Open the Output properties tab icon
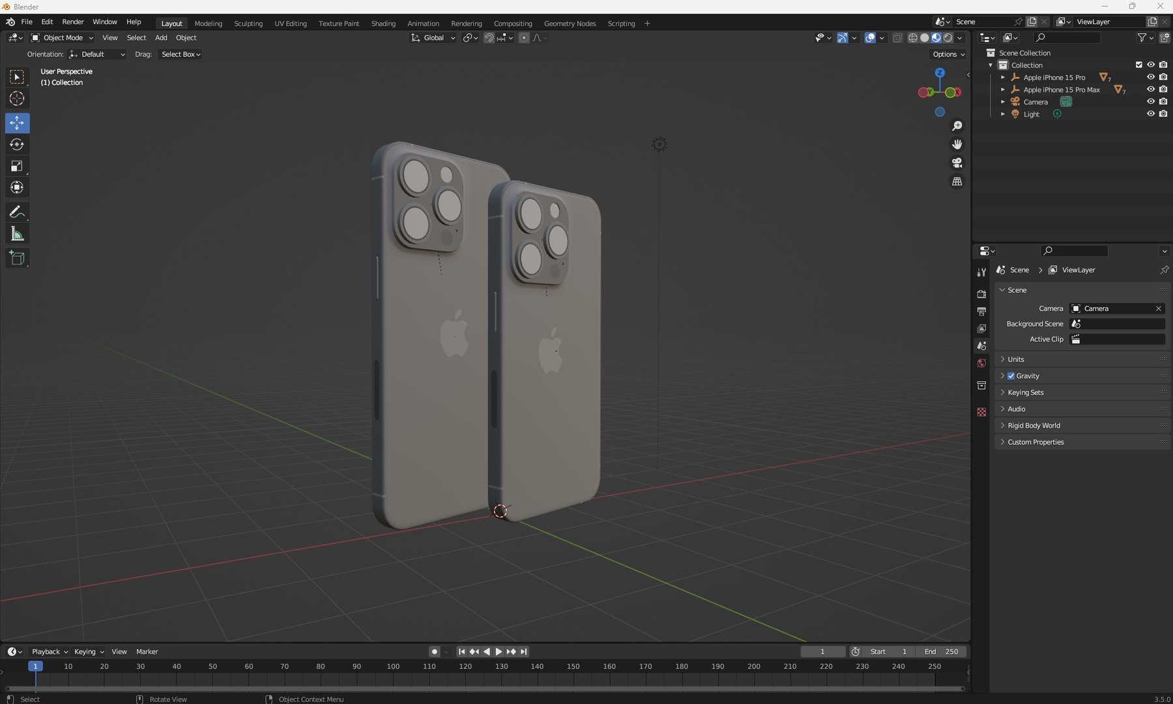 click(981, 312)
